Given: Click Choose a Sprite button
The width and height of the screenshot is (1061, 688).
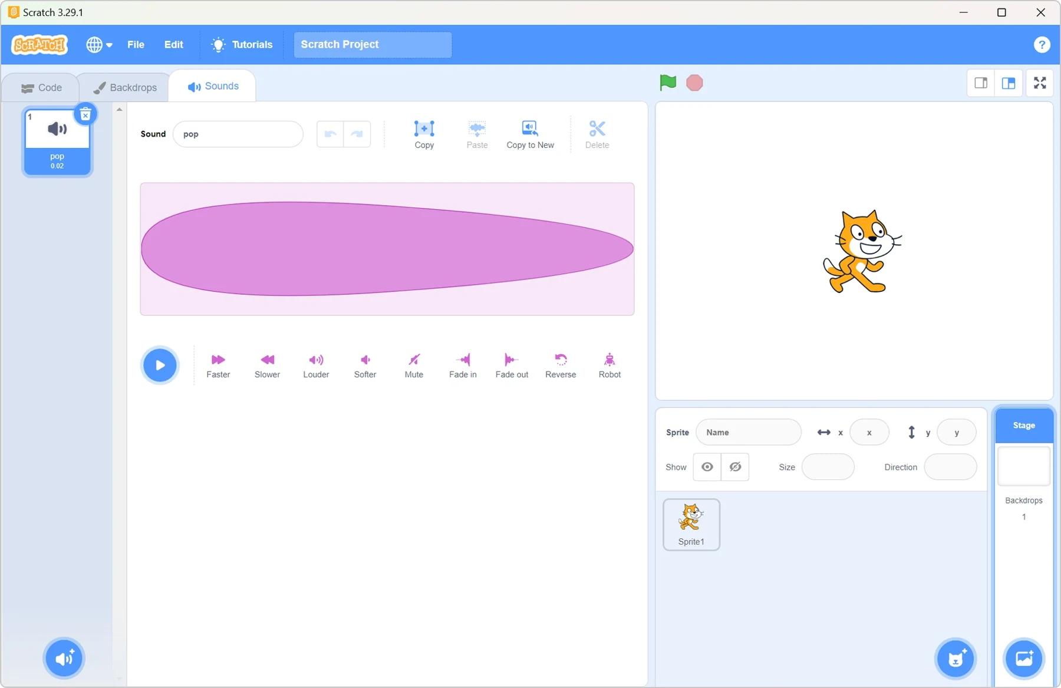Looking at the screenshot, I should point(955,658).
